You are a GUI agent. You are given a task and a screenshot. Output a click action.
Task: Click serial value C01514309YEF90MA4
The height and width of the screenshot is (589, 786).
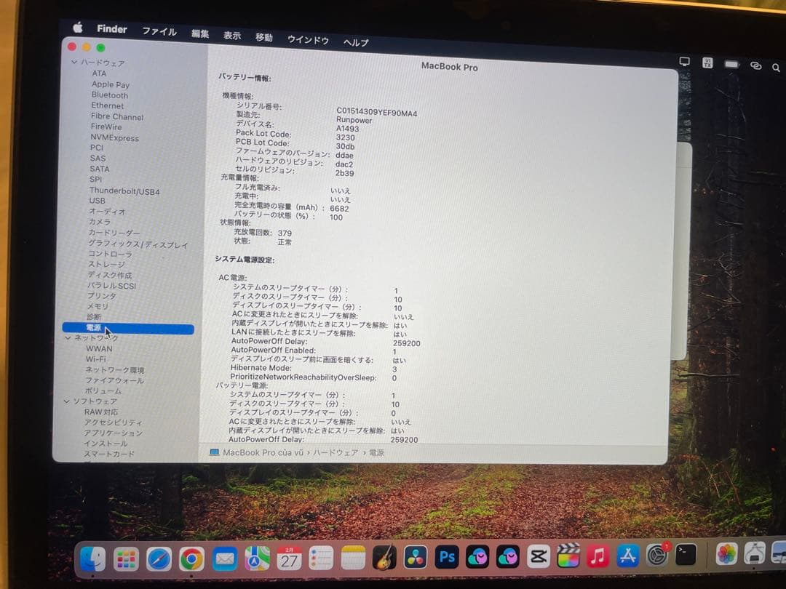click(x=377, y=113)
